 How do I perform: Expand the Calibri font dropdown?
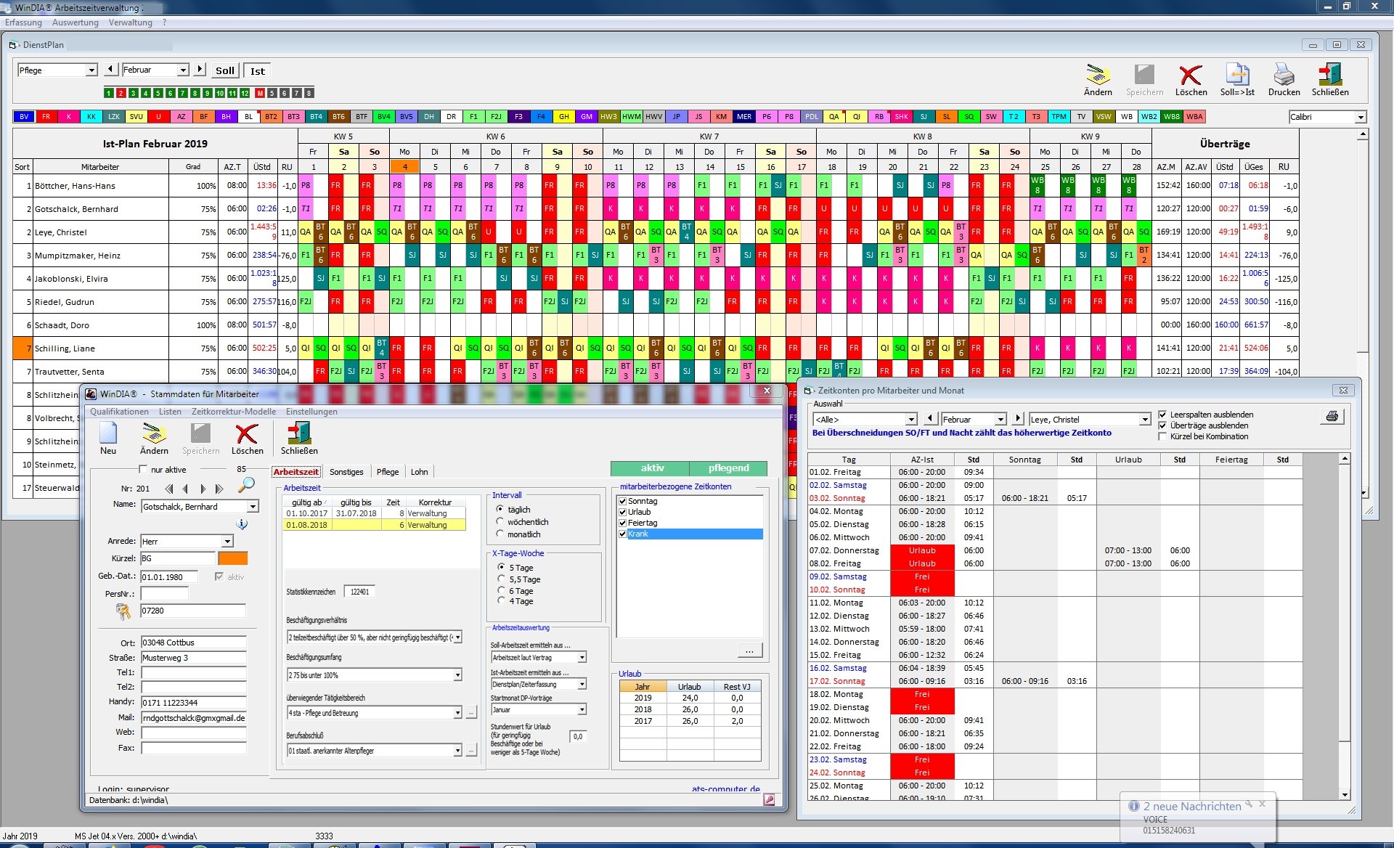point(1361,117)
